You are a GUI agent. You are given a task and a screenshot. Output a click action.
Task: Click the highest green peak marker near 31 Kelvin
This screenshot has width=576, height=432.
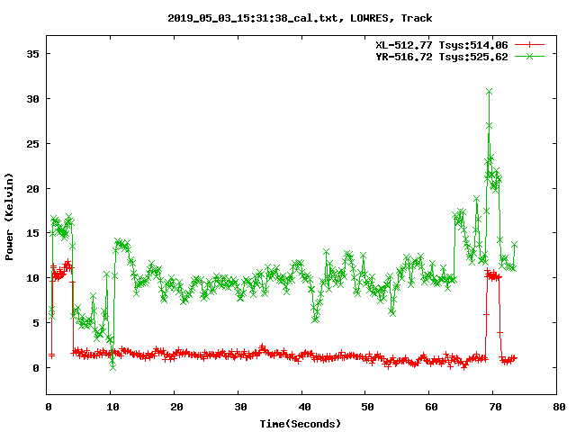(489, 92)
